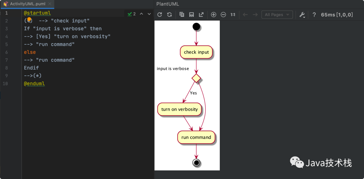Click line number 5 in the gutter

tap(6, 44)
